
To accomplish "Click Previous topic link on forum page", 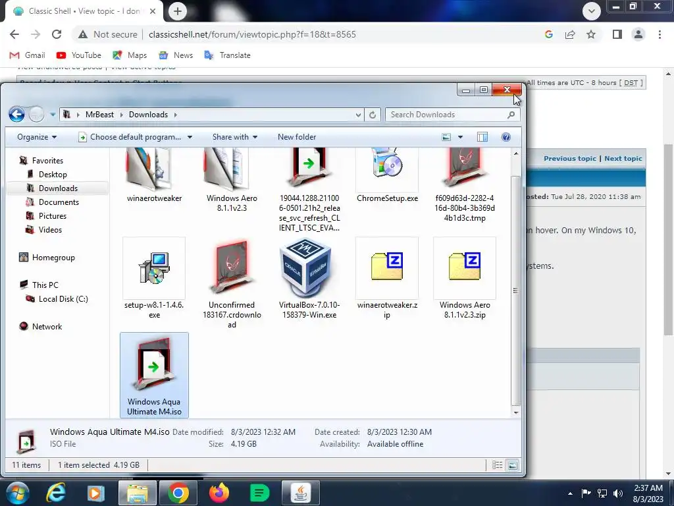I will click(569, 158).
